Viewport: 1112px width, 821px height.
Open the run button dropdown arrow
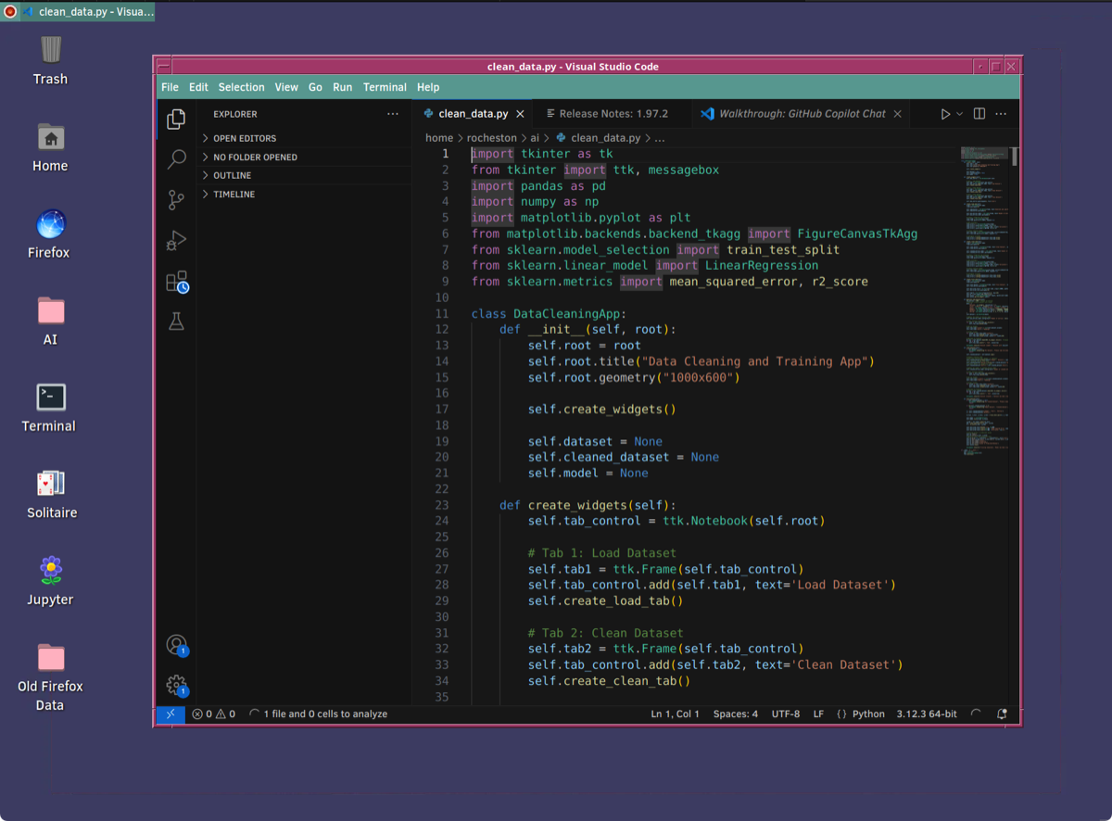click(960, 114)
